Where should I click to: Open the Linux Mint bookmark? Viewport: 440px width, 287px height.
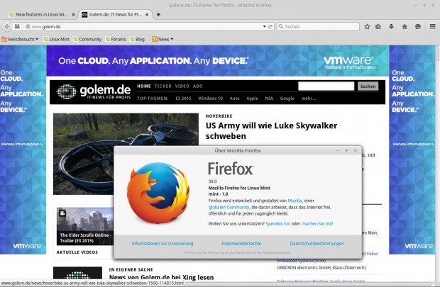(56, 39)
